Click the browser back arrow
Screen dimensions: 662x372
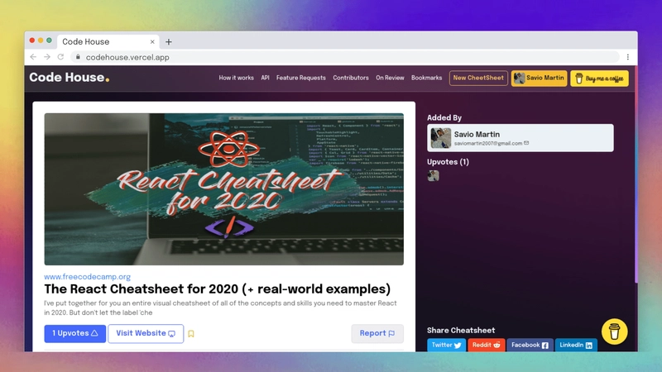pyautogui.click(x=33, y=57)
